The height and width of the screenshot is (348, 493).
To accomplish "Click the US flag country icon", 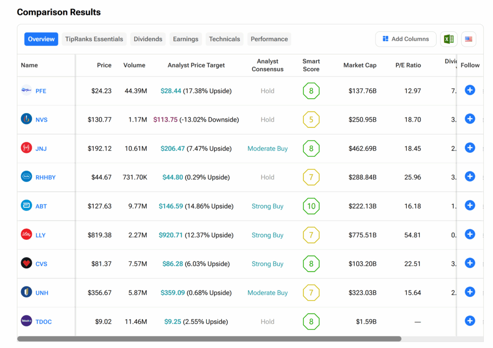I will pyautogui.click(x=468, y=39).
